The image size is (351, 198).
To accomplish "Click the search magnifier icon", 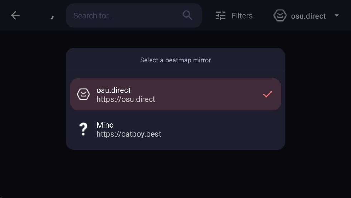I will pyautogui.click(x=187, y=15).
